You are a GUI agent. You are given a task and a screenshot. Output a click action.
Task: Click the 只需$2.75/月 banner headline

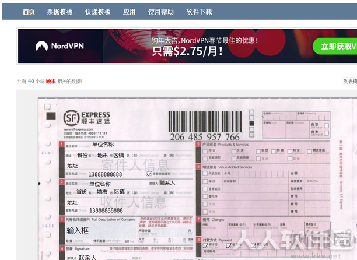[x=187, y=51]
